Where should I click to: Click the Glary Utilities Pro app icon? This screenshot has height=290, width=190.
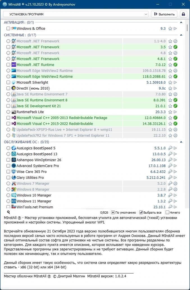(14, 178)
